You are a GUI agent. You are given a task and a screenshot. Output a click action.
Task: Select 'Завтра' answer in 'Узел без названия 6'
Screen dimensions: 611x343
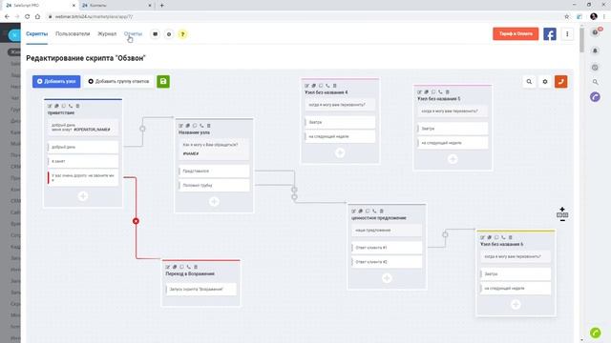pyautogui.click(x=516, y=273)
